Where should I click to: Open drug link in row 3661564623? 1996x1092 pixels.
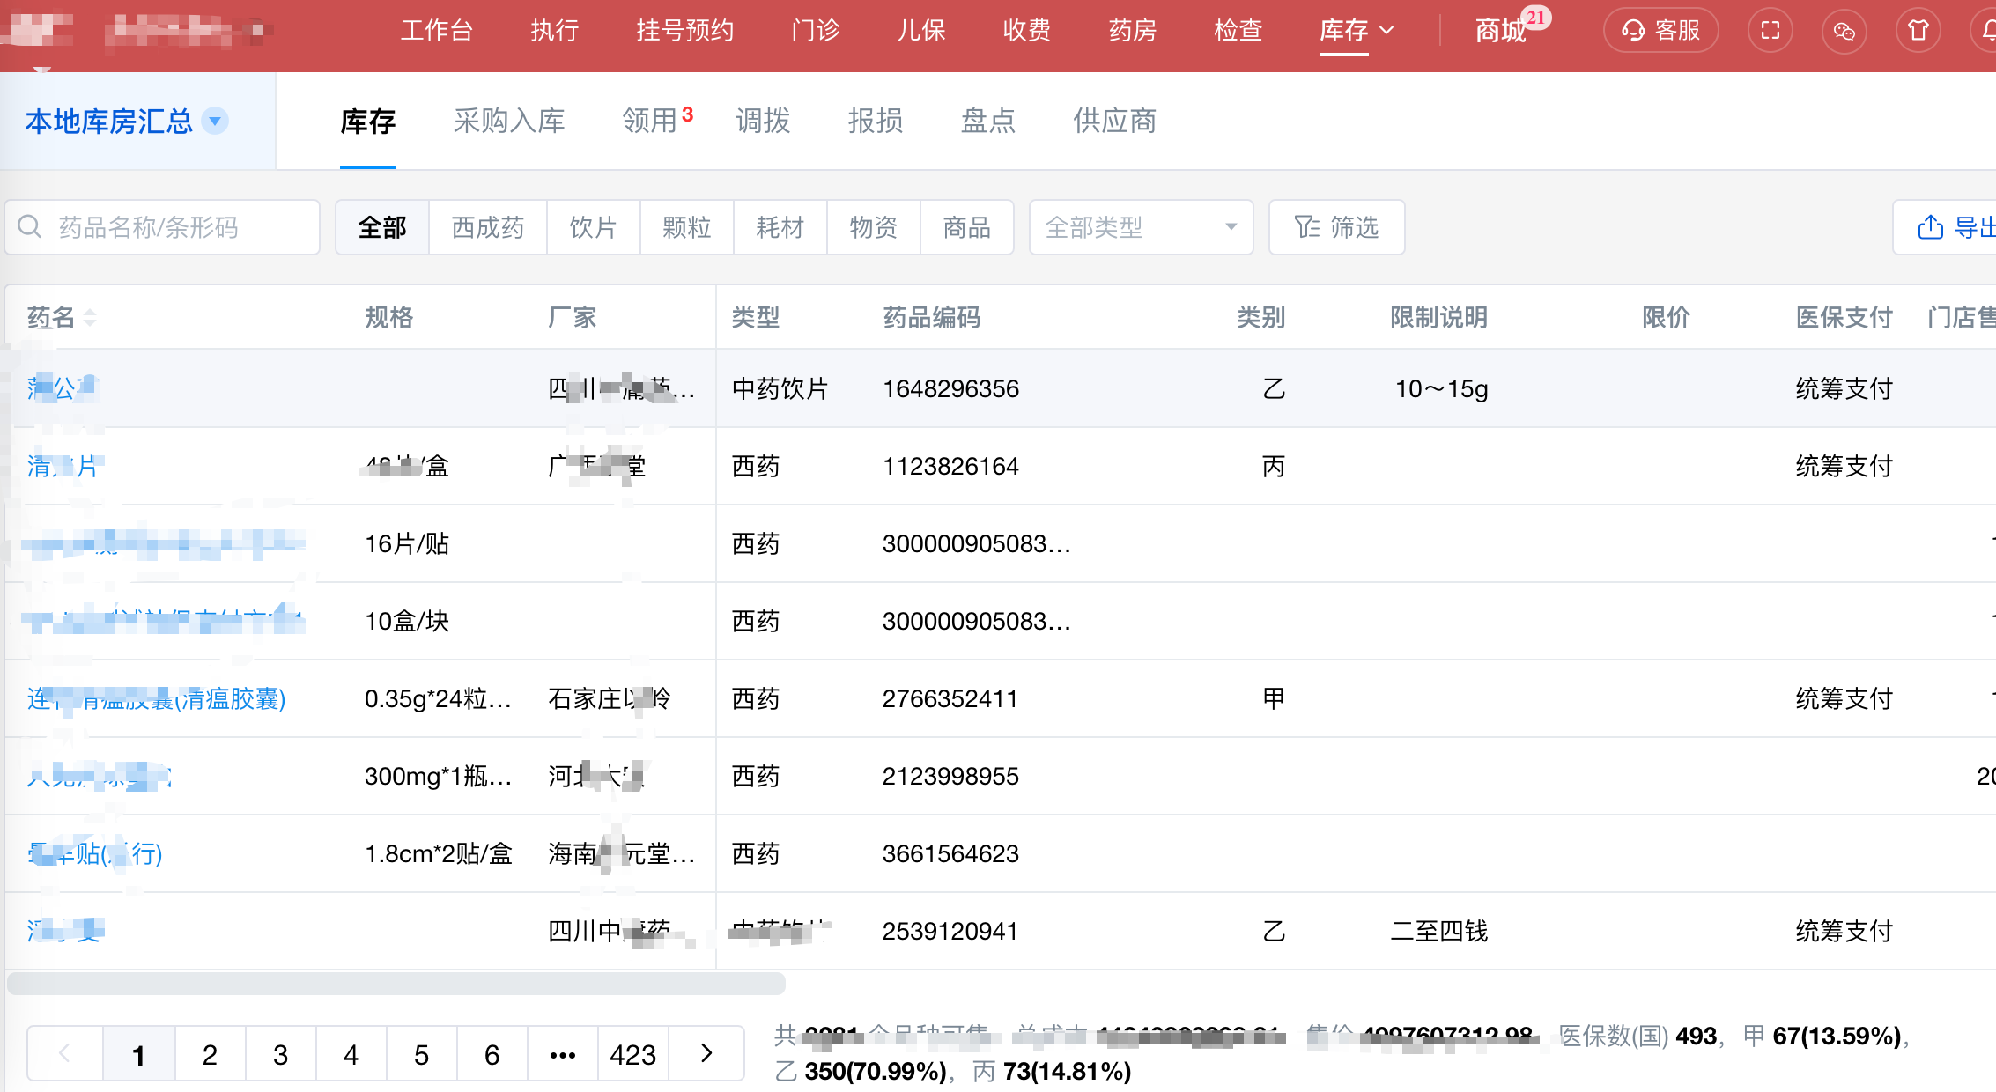95,853
